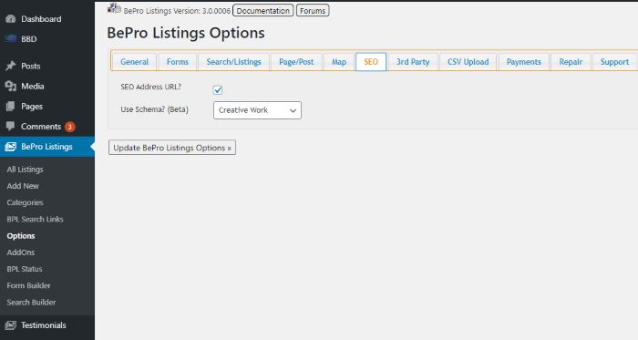The image size is (638, 340).
Task: Click the Forums button
Action: 313,11
